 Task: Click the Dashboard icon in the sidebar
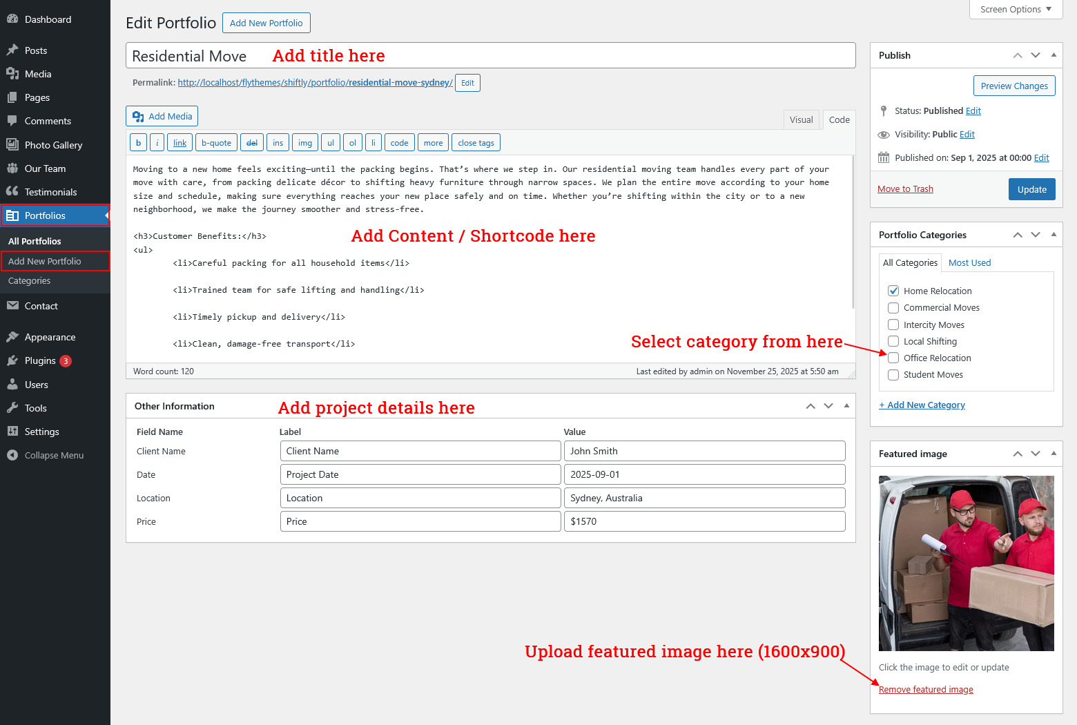coord(12,19)
